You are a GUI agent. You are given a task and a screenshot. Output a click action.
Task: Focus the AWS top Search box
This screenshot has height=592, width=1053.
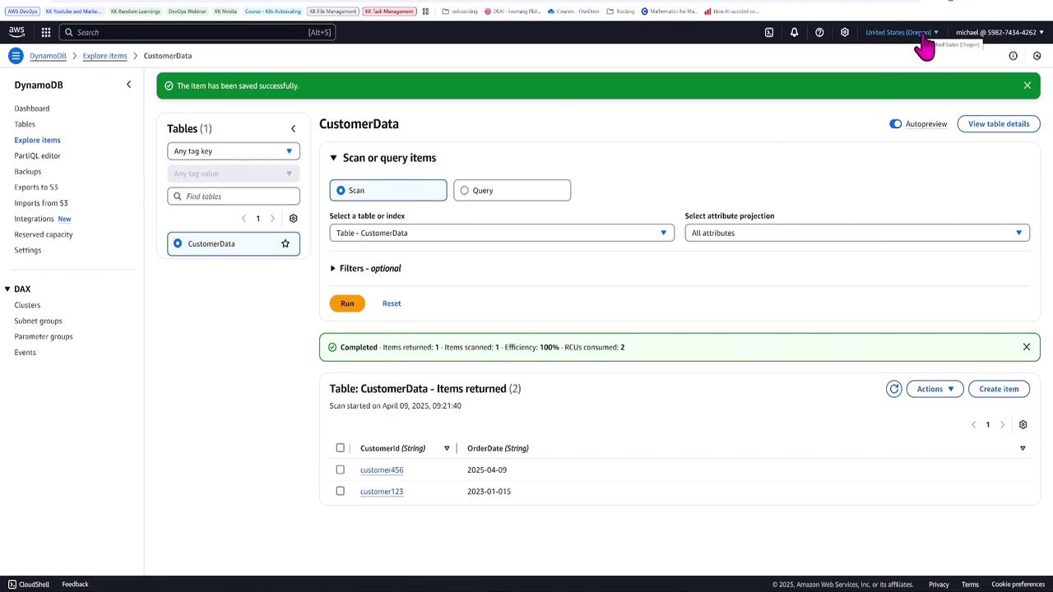(197, 32)
